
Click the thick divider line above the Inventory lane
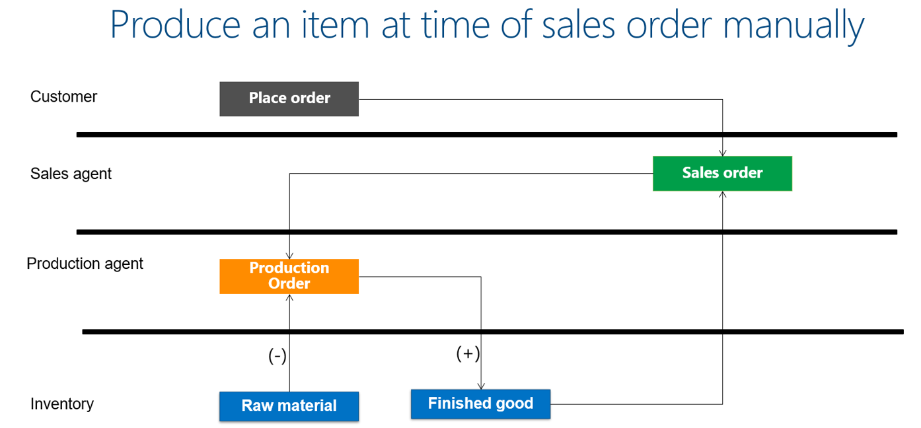[x=492, y=332]
